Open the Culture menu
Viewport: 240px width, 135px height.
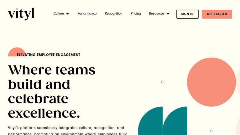[59, 13]
